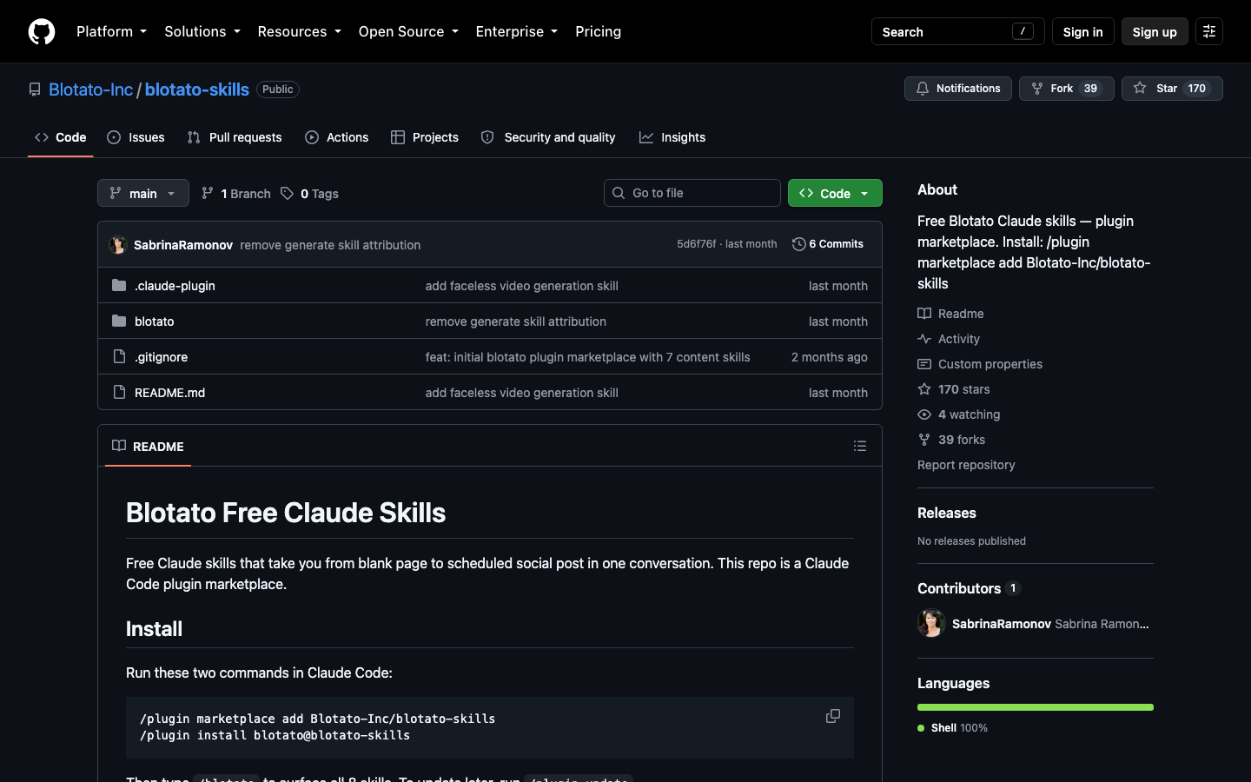Open SabrinaRamonov contributor profile name

pyautogui.click(x=1002, y=624)
